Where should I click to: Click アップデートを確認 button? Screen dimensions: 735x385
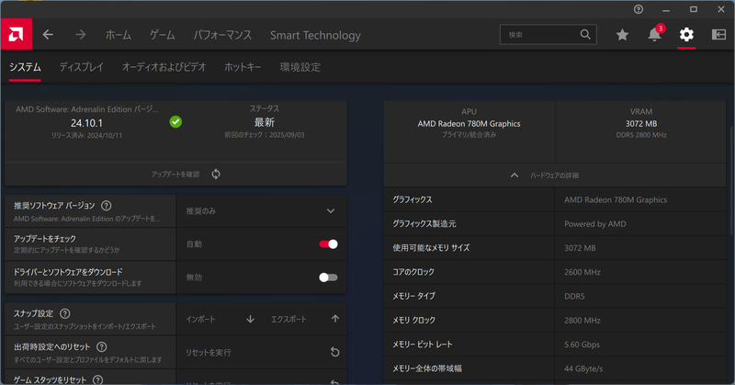[175, 175]
